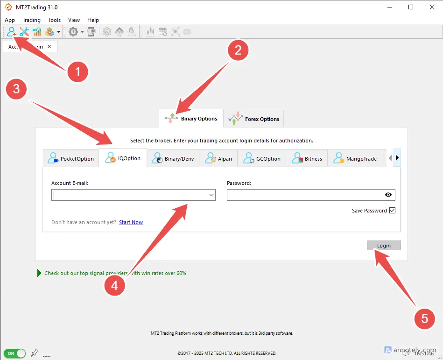Toggle password visibility eye icon
443x360 pixels.
tap(388, 195)
